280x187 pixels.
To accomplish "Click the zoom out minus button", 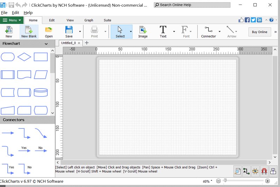I will (218, 181).
